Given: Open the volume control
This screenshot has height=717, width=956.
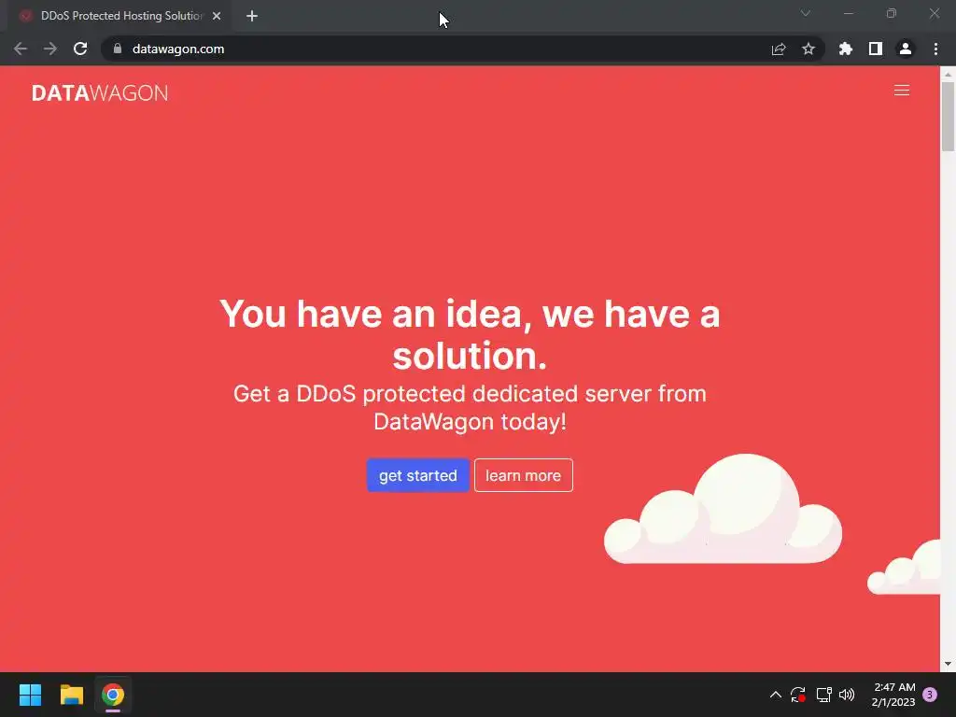Looking at the screenshot, I should pos(847,695).
